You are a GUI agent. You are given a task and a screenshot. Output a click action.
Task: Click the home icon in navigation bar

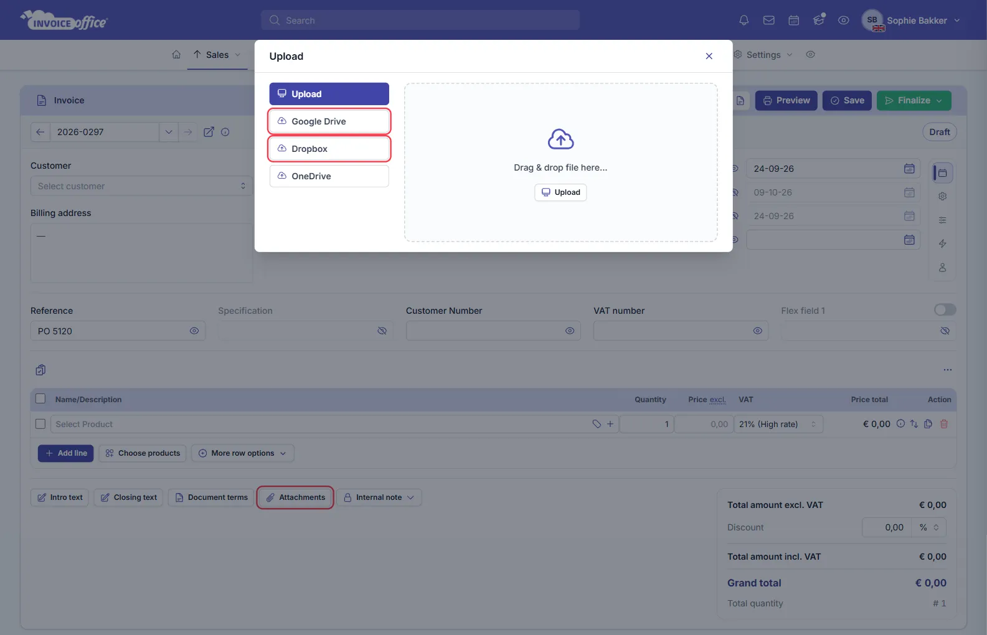tap(176, 55)
